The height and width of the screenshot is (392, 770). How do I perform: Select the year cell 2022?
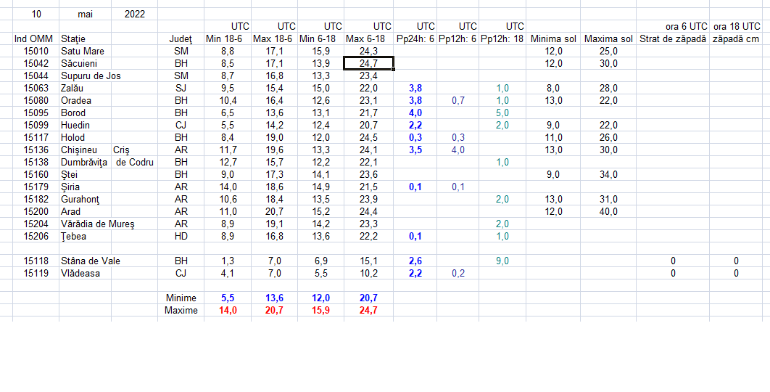(x=135, y=15)
